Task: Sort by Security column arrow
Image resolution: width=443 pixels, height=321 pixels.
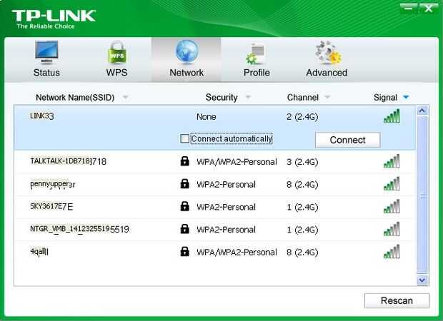Action: click(248, 97)
